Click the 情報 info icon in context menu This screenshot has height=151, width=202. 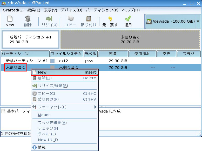coord(35,147)
